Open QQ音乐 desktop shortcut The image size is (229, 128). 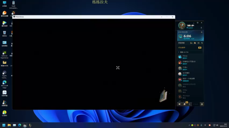tap(4, 113)
